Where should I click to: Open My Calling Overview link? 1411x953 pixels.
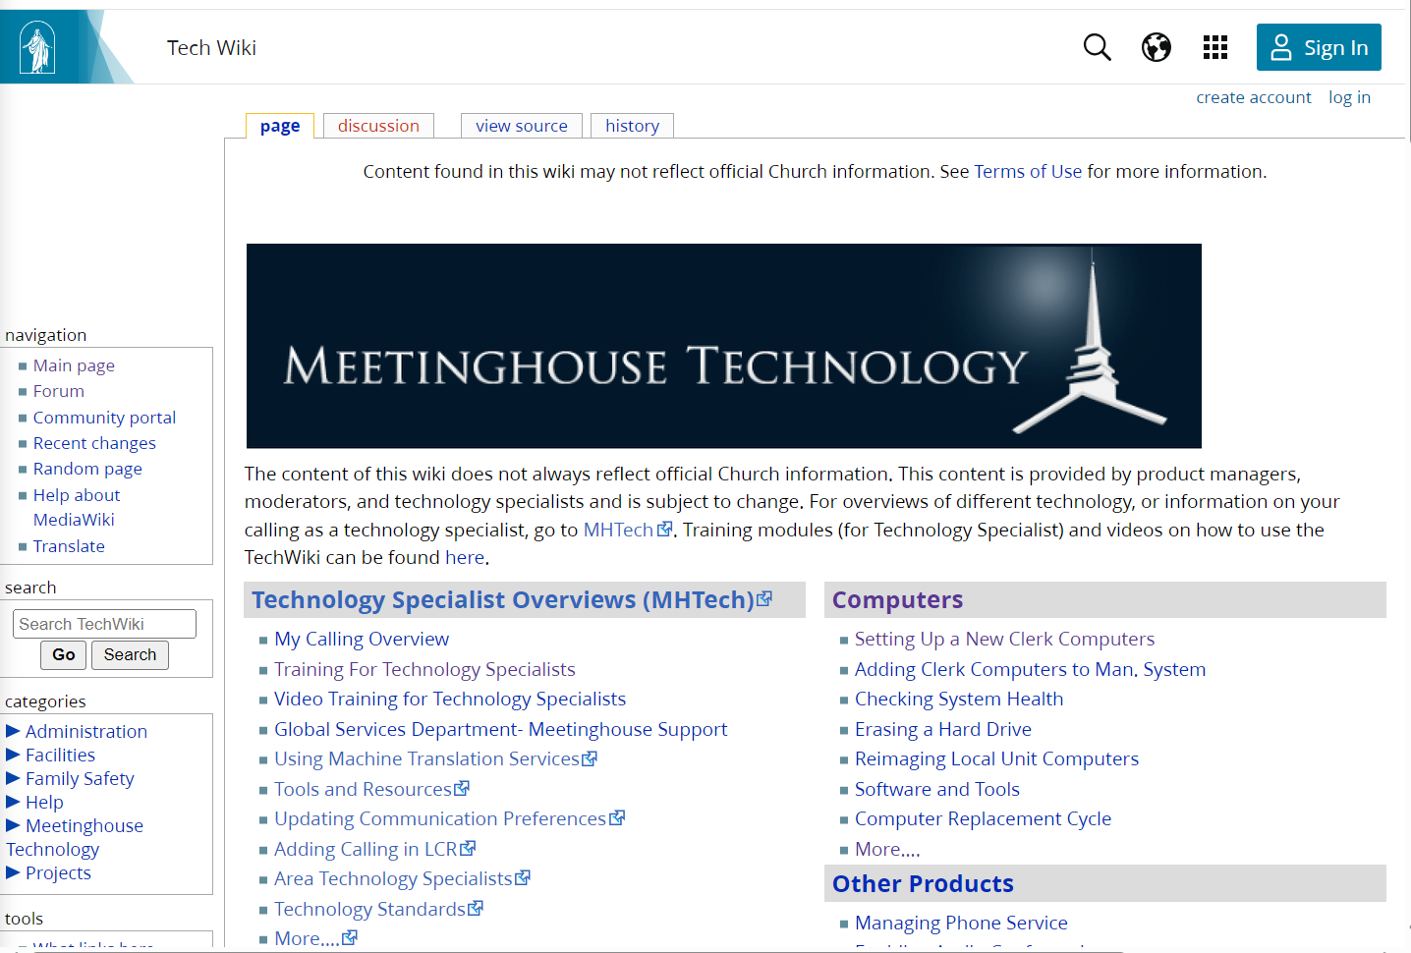point(362,639)
